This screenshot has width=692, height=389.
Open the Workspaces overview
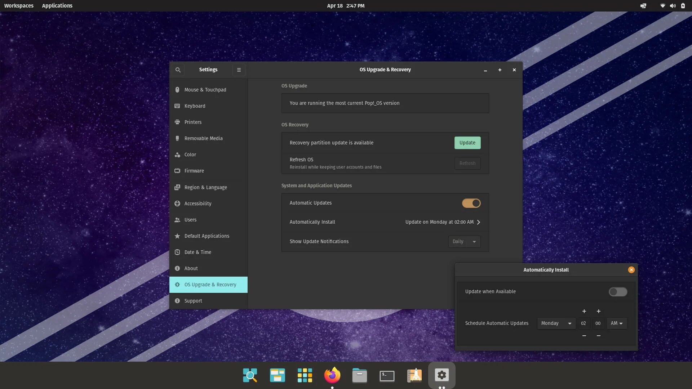(19, 6)
